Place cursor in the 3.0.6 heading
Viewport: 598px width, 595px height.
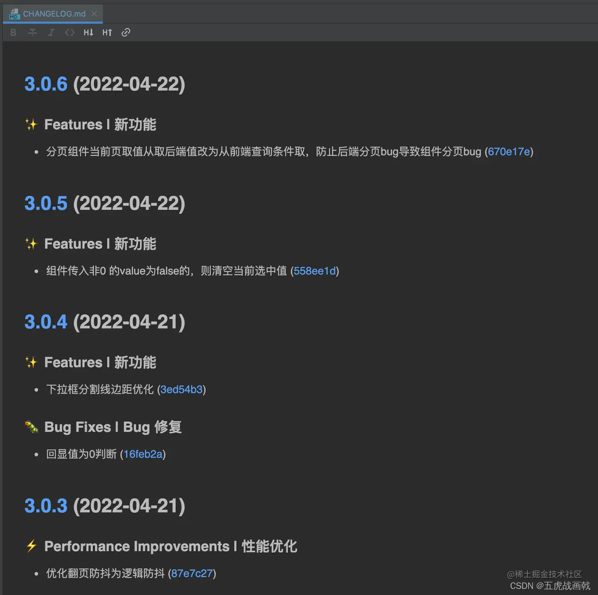coord(46,84)
